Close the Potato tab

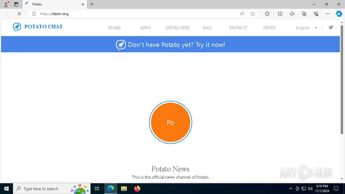click(83, 4)
